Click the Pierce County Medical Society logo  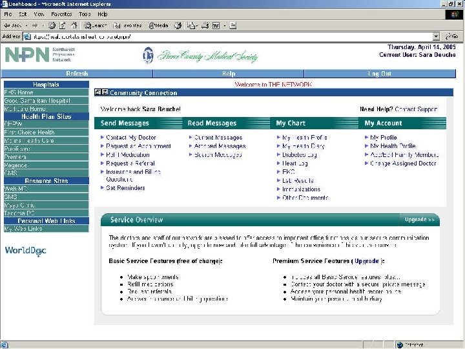pyautogui.click(x=200, y=56)
